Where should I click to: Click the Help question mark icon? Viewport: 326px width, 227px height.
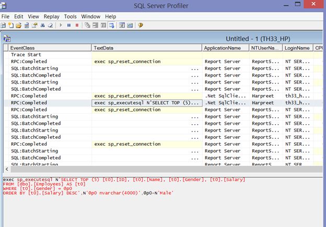141,25
